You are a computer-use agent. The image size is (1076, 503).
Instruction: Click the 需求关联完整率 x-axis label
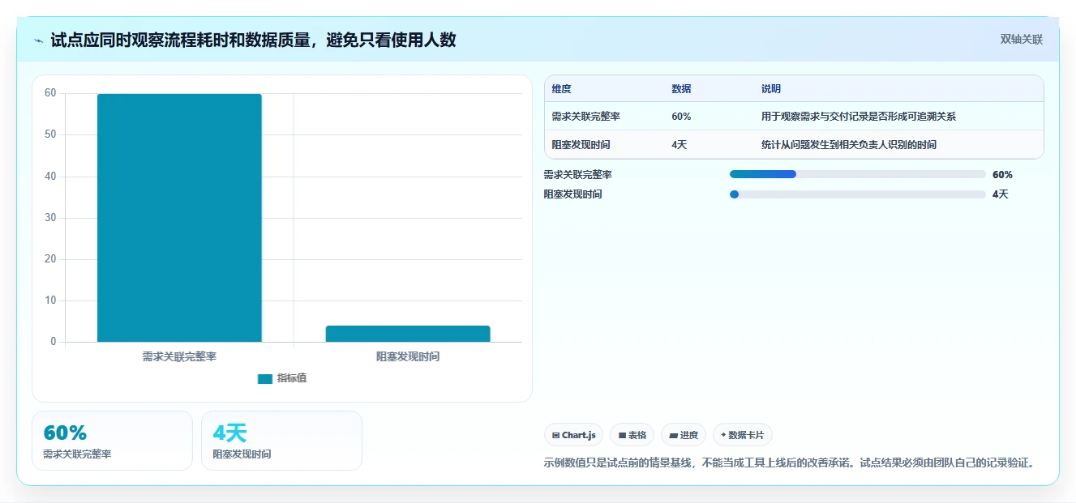click(179, 356)
